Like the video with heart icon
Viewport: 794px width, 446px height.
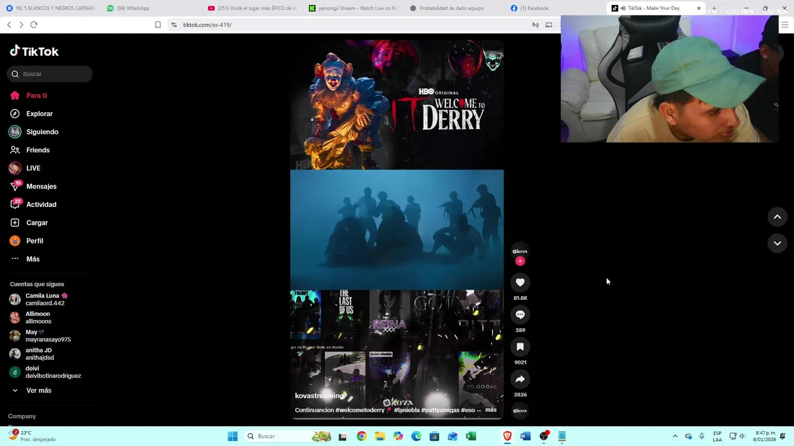[520, 282]
